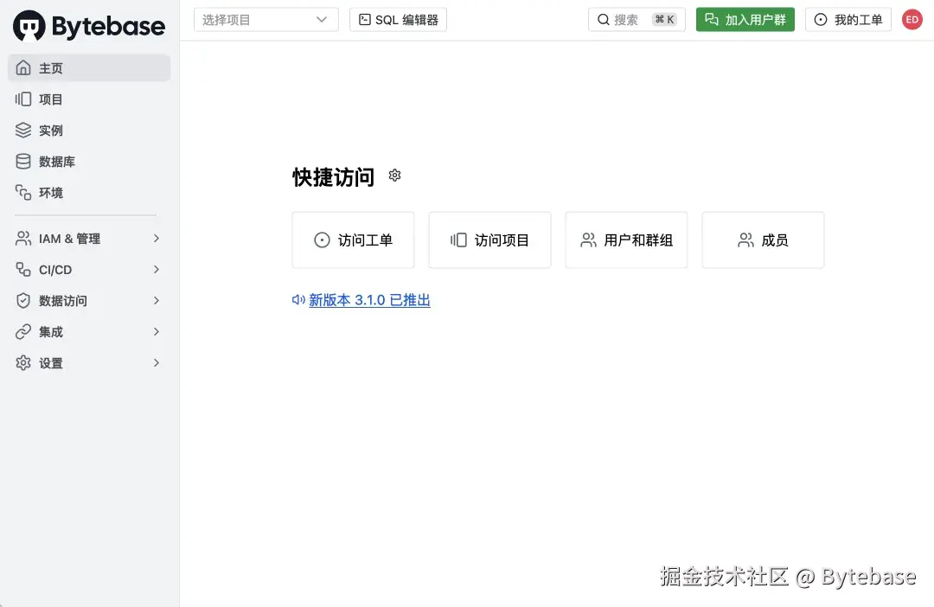Open 环境 from the sidebar
Image resolution: width=934 pixels, height=607 pixels.
pyautogui.click(x=50, y=192)
